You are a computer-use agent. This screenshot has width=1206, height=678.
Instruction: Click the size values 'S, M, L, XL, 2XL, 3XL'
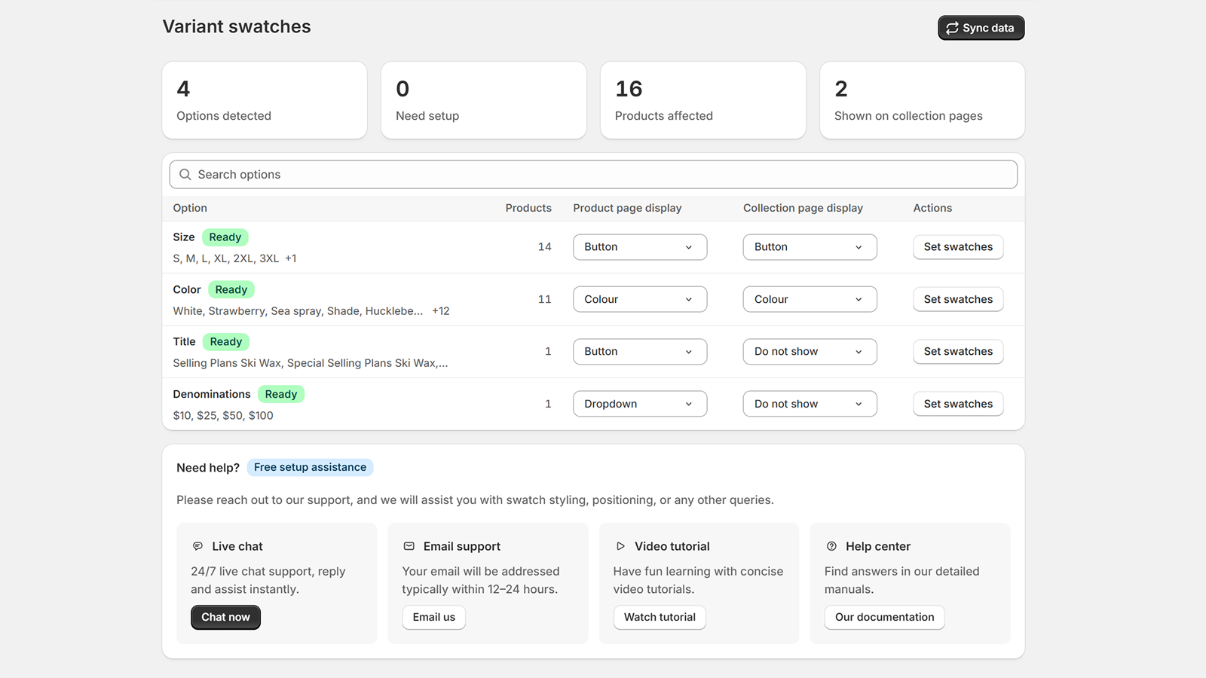[226, 258]
